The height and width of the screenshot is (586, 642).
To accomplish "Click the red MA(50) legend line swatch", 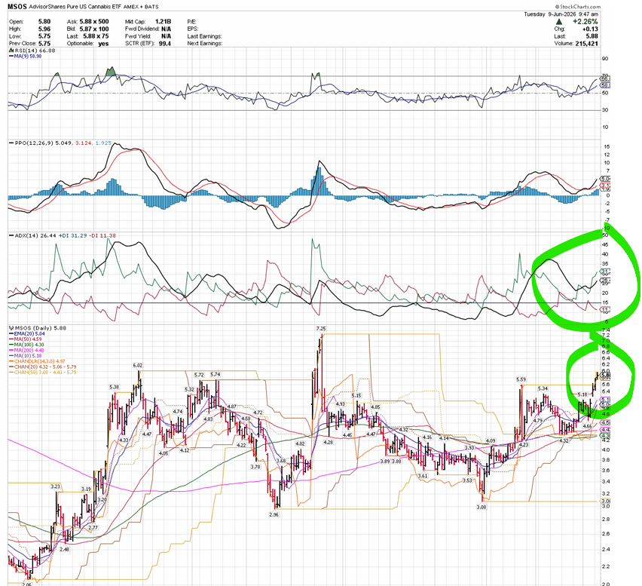I will (x=11, y=339).
